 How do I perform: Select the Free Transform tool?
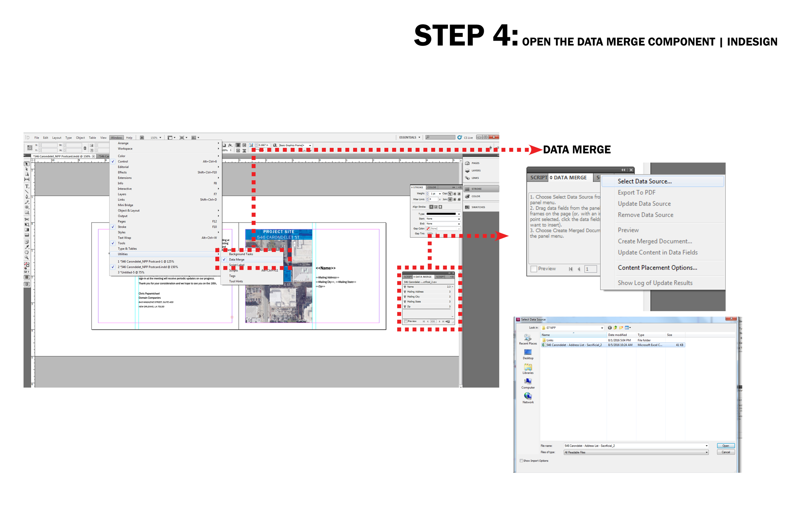27,224
